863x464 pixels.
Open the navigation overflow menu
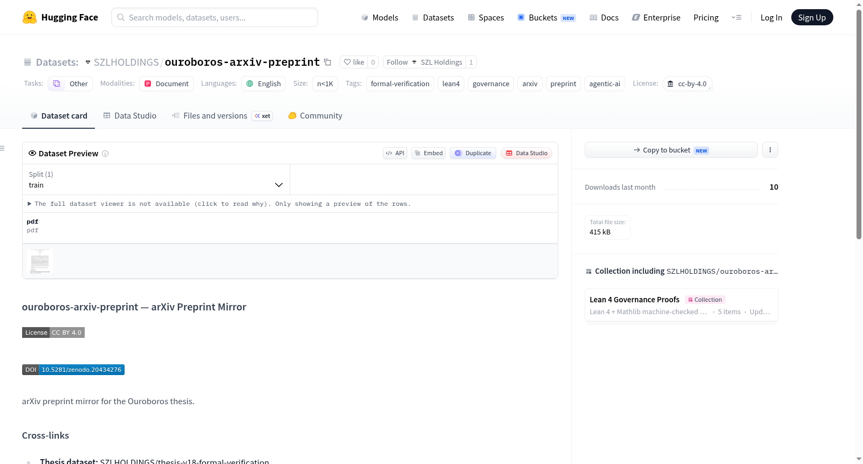pyautogui.click(x=736, y=17)
